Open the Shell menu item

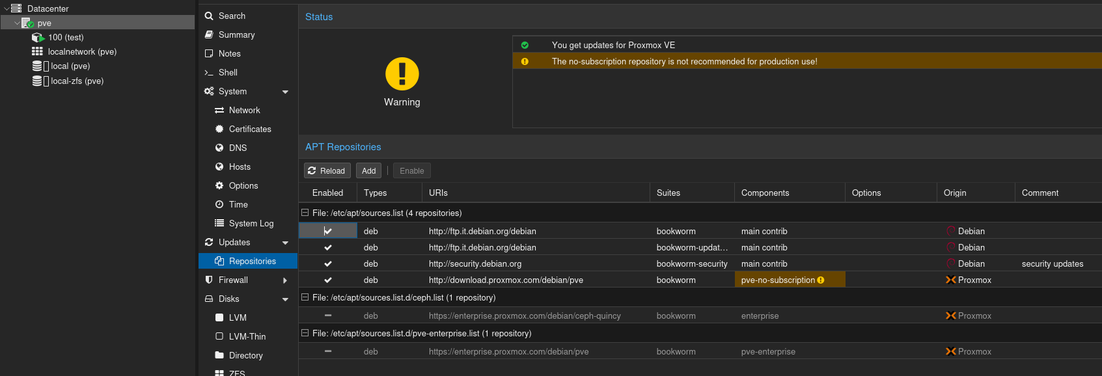(x=248, y=72)
